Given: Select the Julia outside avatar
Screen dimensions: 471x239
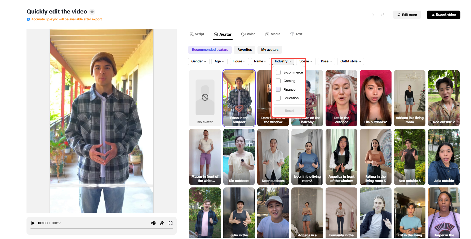Looking at the screenshot, I should pyautogui.click(x=444, y=157).
